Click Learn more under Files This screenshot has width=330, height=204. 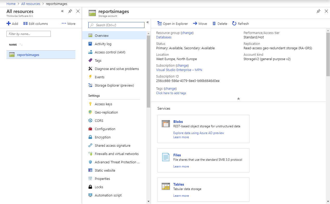[x=181, y=166]
